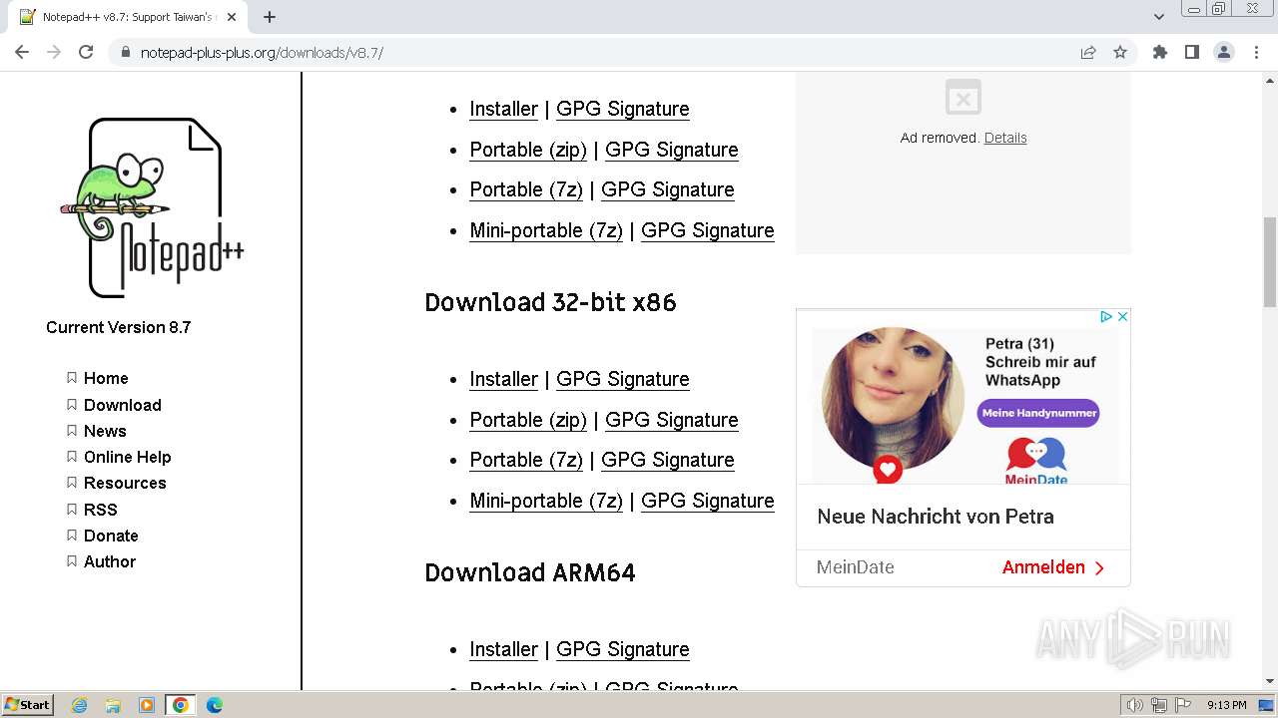Image resolution: width=1278 pixels, height=718 pixels.
Task: Open Microsoft Edge from the taskbar
Action: tap(214, 705)
